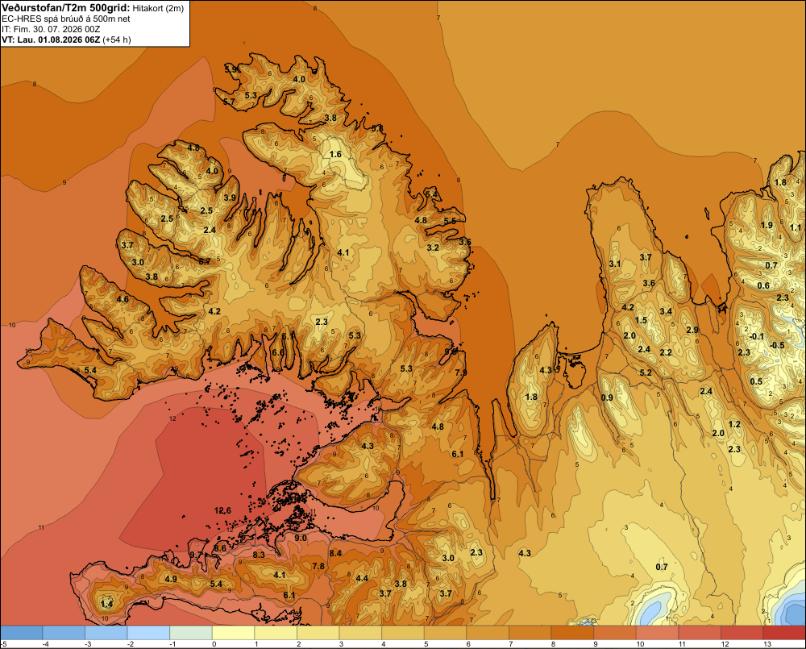This screenshot has width=806, height=649.
Task: Click the EC-HRES model description line
Action: pos(66,19)
